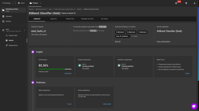Open the chat support bubble
Viewport: 199px width, 111px height.
click(194, 106)
